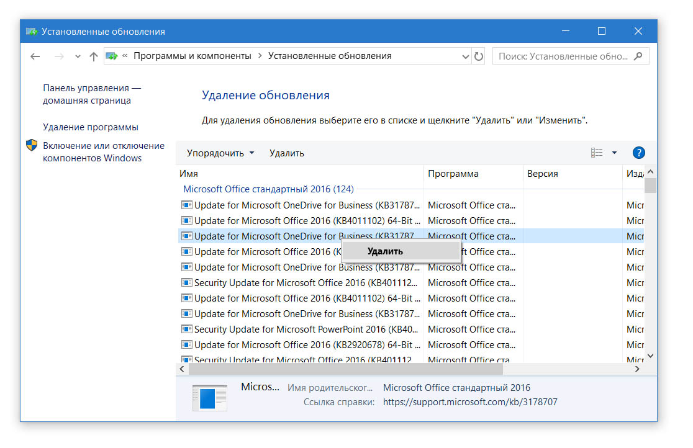
Task: Click icon of the KB2920678 update row
Action: pos(186,344)
